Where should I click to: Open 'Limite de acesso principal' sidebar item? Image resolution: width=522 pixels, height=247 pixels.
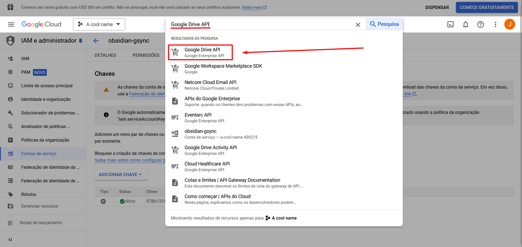[43, 86]
